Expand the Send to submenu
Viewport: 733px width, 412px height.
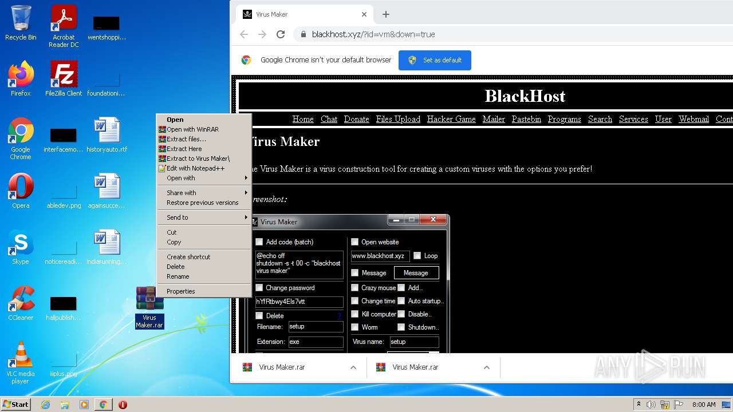204,217
